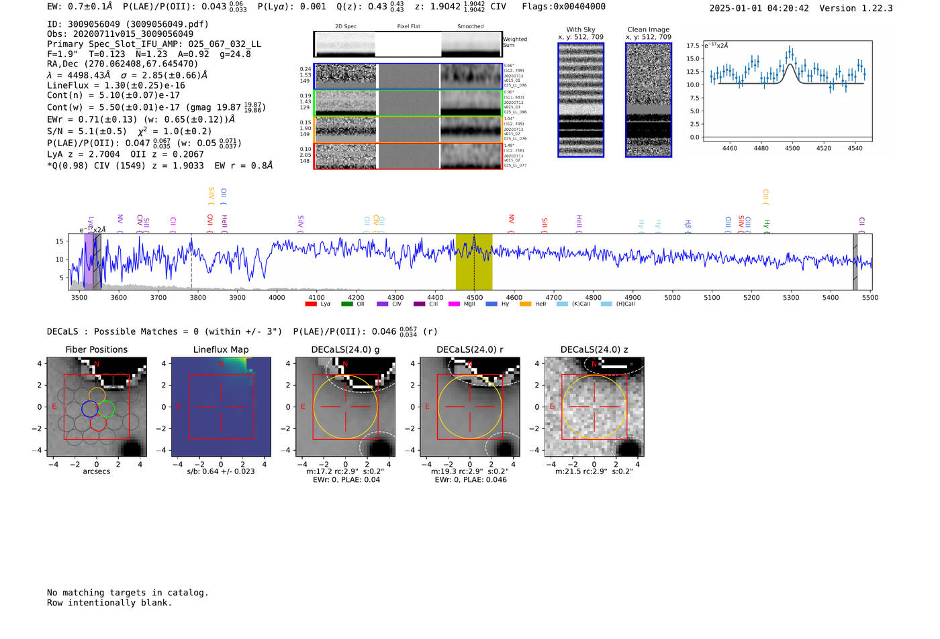Select the green-bordered 2D fiber spectrum row
The image size is (940, 639).
tap(408, 103)
